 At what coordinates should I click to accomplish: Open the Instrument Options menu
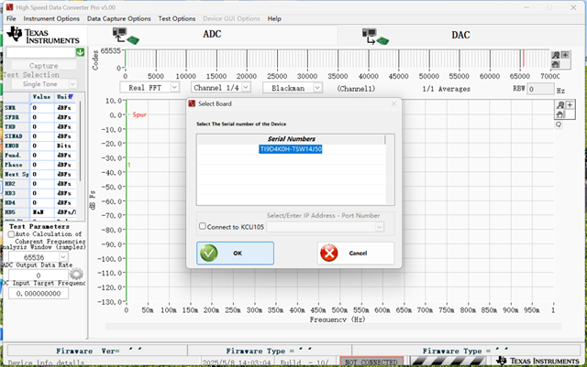[x=51, y=18]
